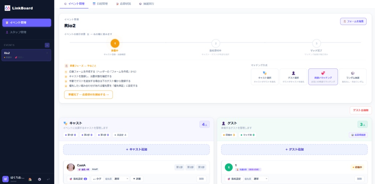This screenshot has height=184, width=375.
Task: Click + ゲスト追加 button
Action: pyautogui.click(x=294, y=149)
